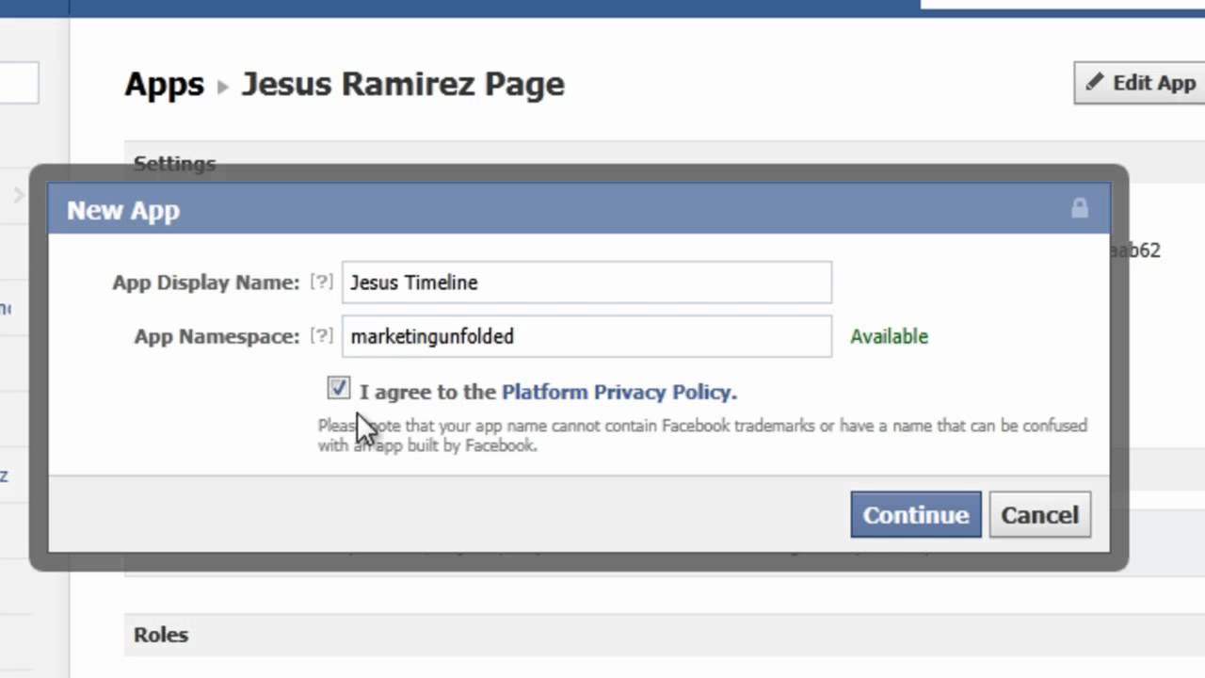
Task: Click the lock icon in New App header
Action: [x=1079, y=209]
